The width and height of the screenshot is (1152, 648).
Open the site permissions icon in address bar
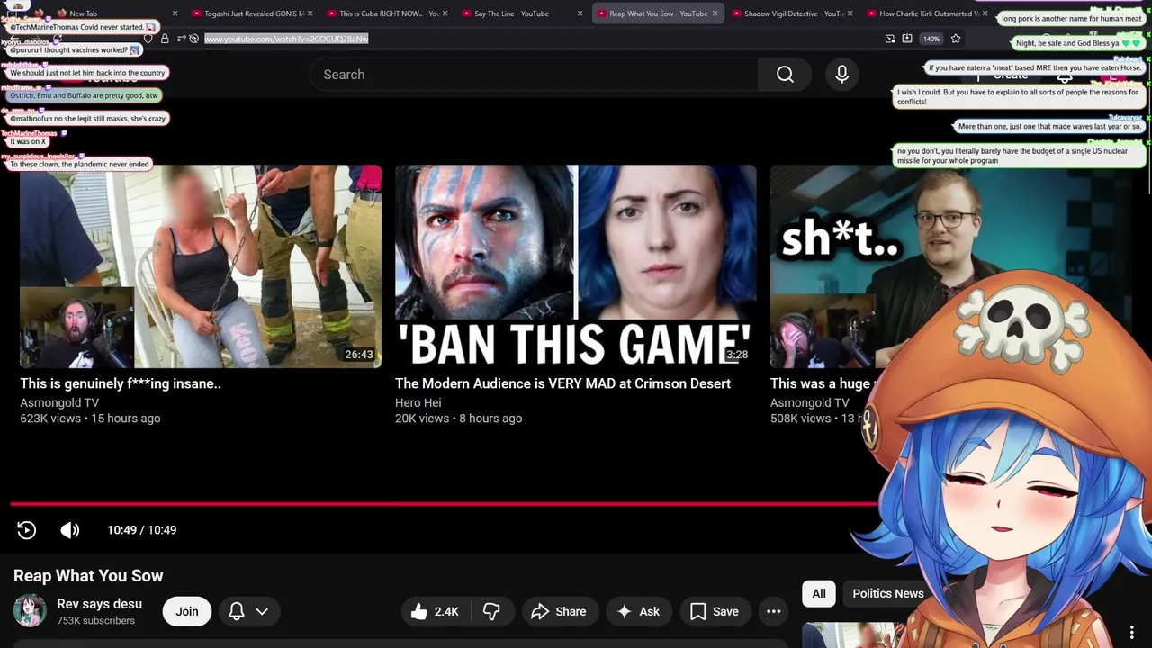pos(182,39)
